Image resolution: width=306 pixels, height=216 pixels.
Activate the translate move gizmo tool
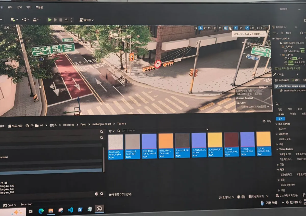click(200, 28)
